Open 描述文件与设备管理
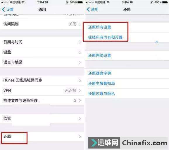Screen dimensions: 169x150 coord(42,100)
